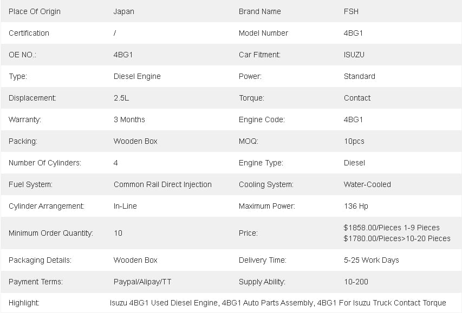The height and width of the screenshot is (313, 462).
Task: Select the Supply Ability '10-200' value
Action: point(356,282)
